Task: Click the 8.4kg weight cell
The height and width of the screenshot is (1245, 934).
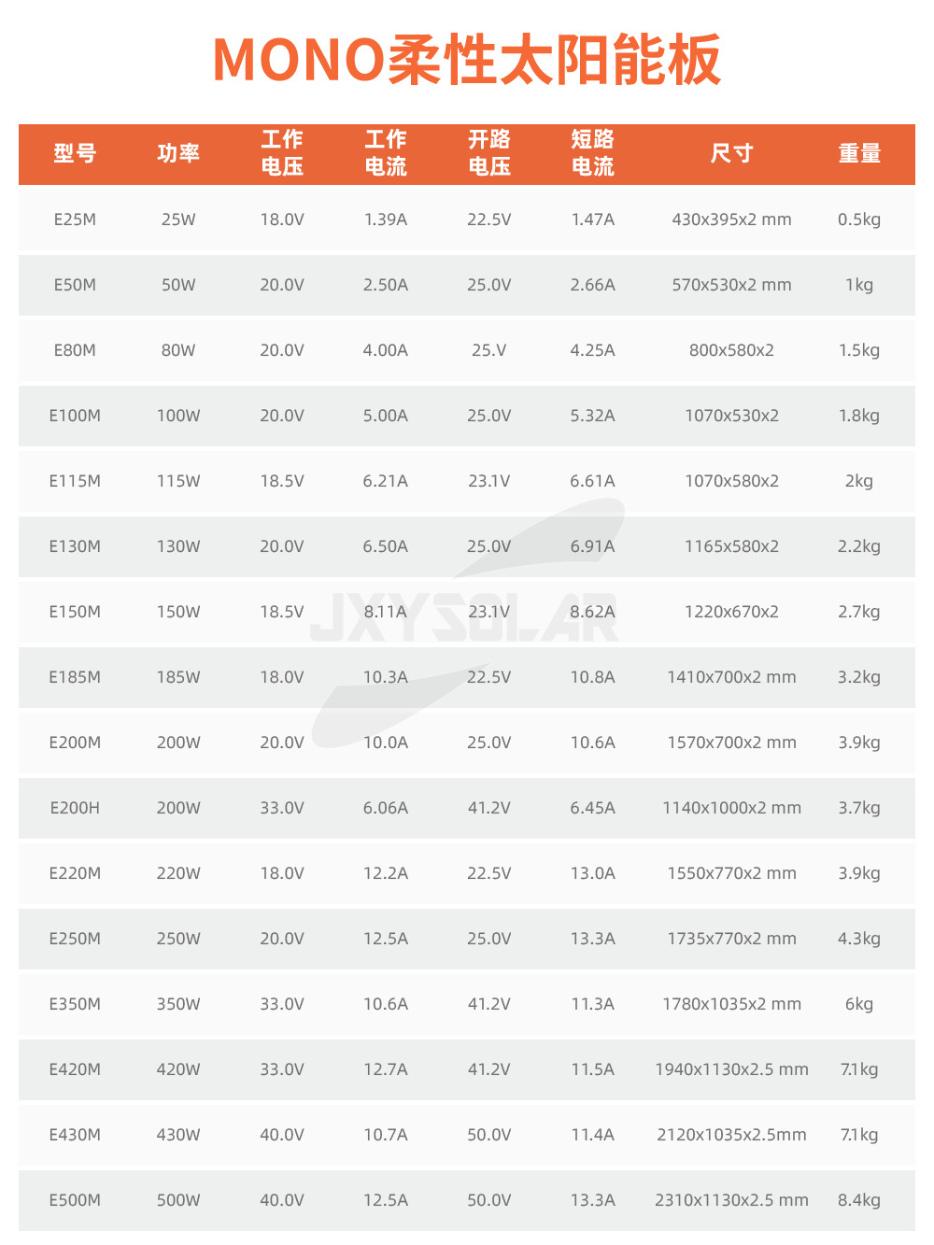Action: (859, 1200)
